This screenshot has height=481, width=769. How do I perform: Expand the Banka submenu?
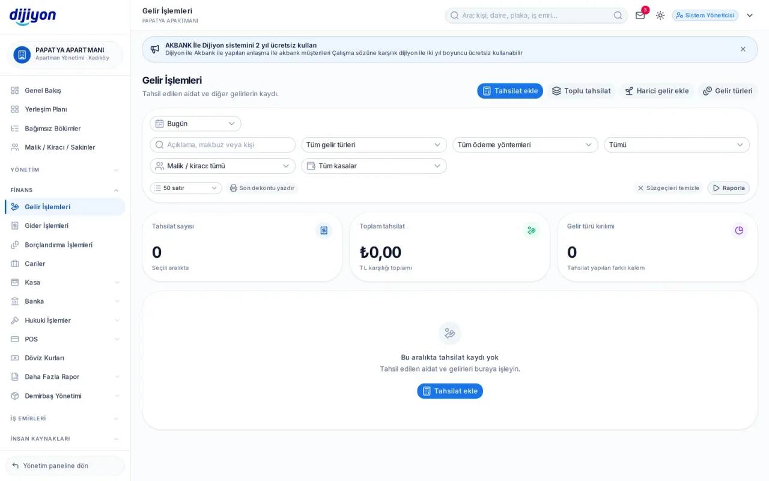[65, 301]
